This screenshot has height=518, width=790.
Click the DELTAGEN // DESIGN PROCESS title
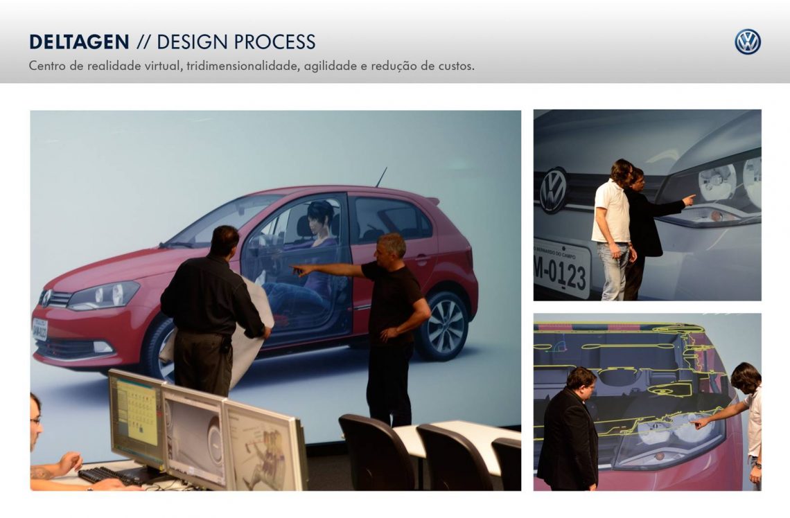[x=172, y=42]
